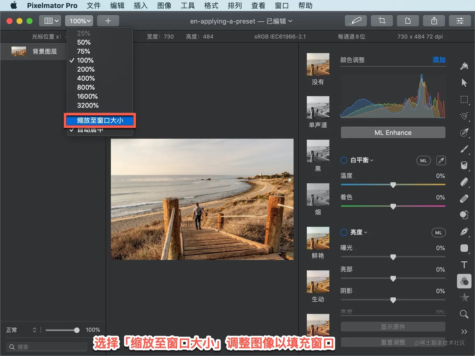The height and width of the screenshot is (356, 475).
Task: Click the markup pen toolbar icon
Action: pyautogui.click(x=356, y=21)
